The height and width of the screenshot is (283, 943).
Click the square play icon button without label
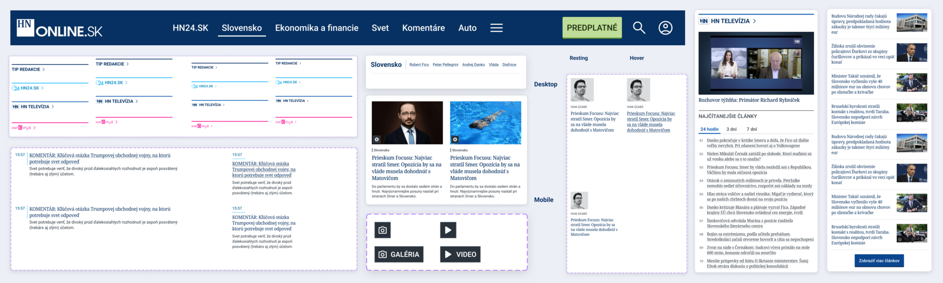448,230
